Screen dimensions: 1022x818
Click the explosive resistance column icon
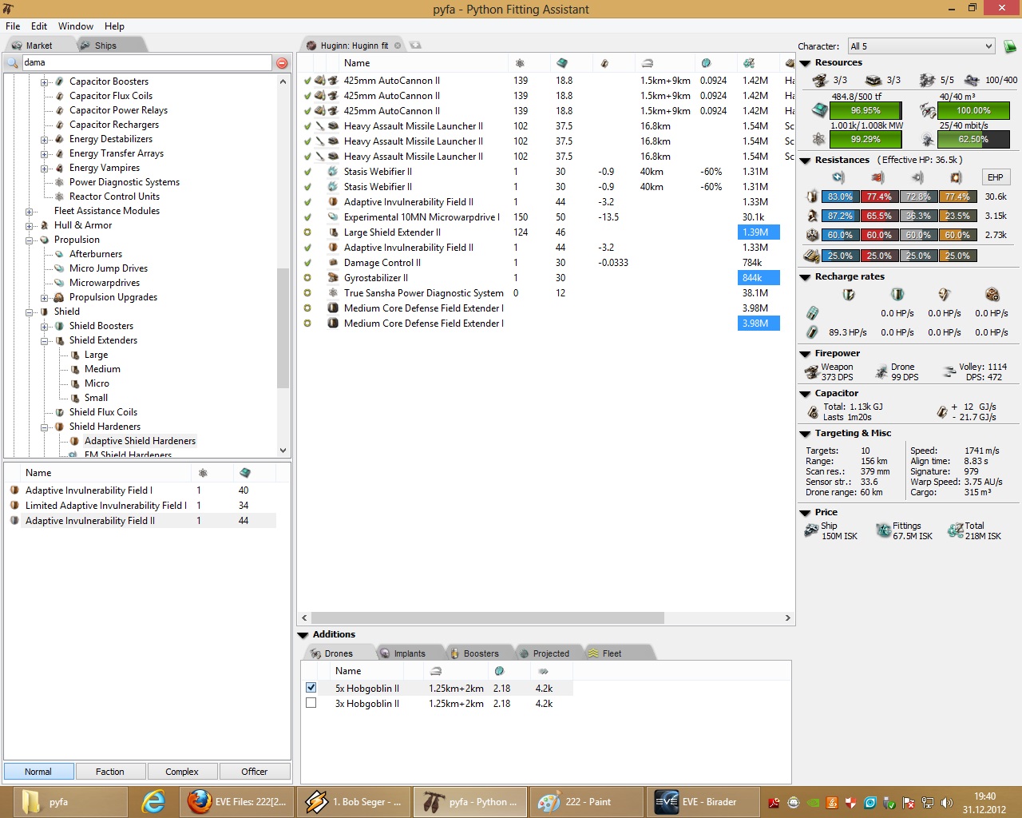coord(957,177)
